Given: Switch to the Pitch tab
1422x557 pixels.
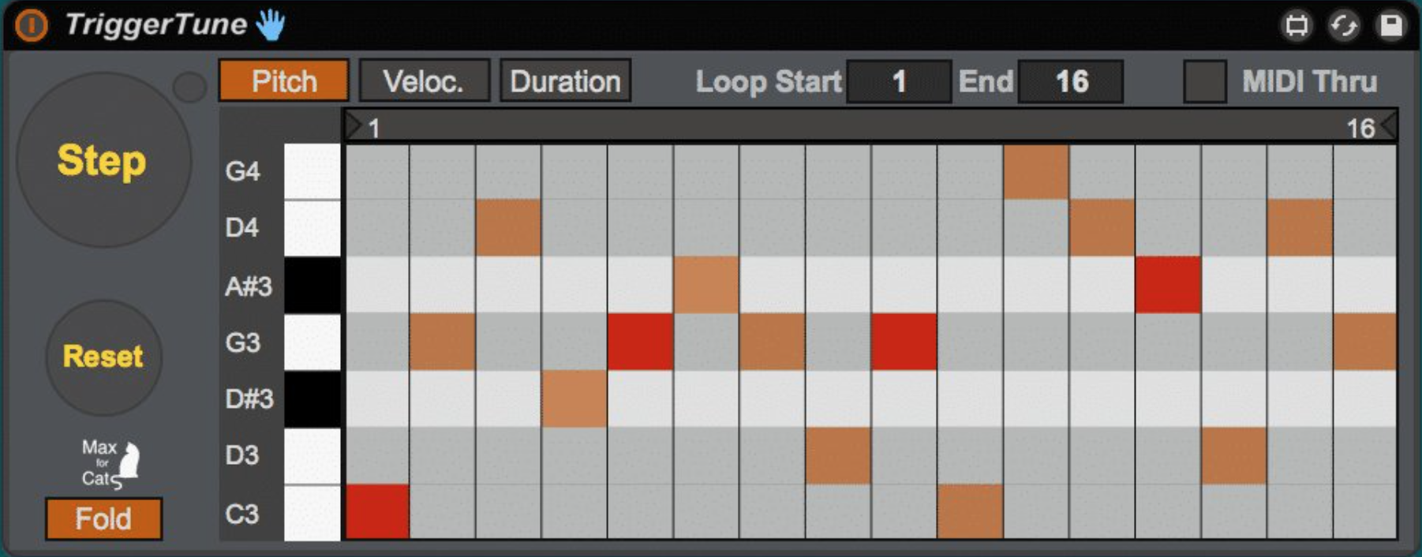Looking at the screenshot, I should 283,81.
